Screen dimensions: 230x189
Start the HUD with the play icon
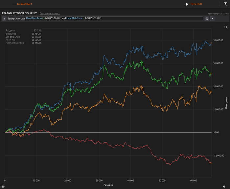tap(187, 4)
